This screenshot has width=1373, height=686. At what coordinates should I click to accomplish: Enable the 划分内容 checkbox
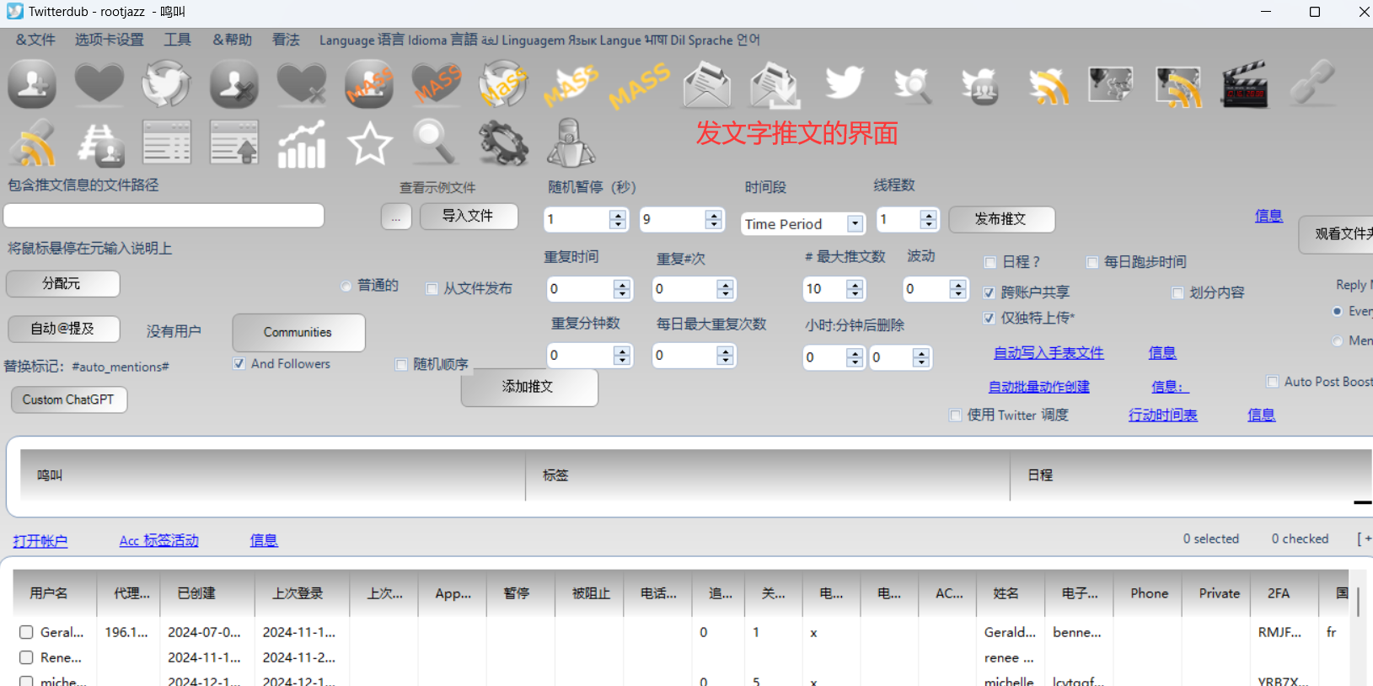pos(1177,292)
